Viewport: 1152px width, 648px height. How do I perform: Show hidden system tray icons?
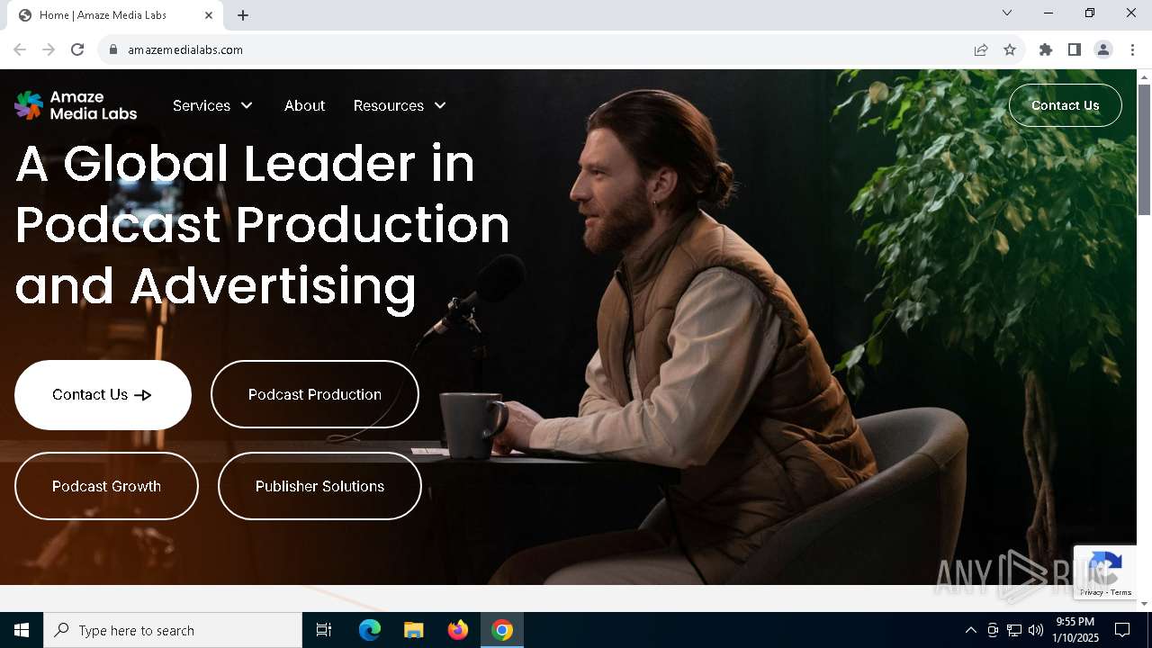970,630
